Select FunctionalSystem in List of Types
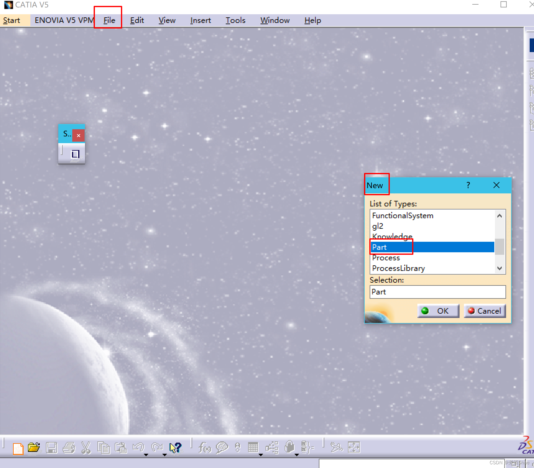534x468 pixels. [x=432, y=215]
